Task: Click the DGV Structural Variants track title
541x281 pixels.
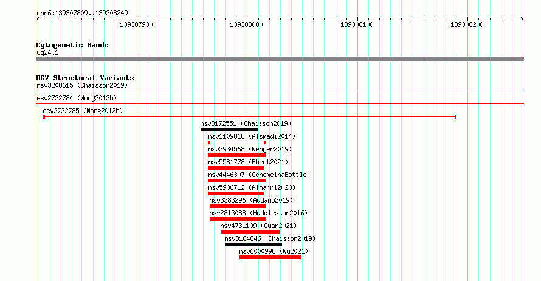Action: click(x=85, y=78)
